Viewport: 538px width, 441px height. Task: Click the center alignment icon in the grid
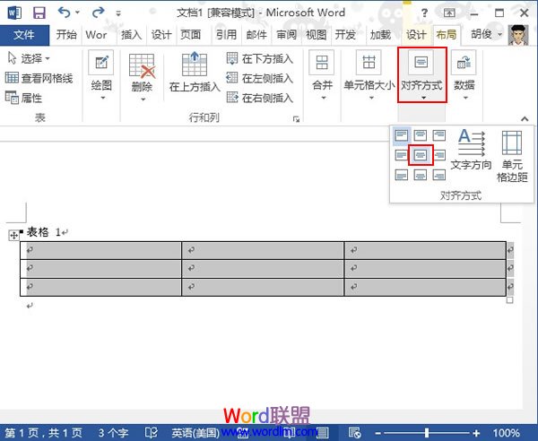click(x=421, y=155)
